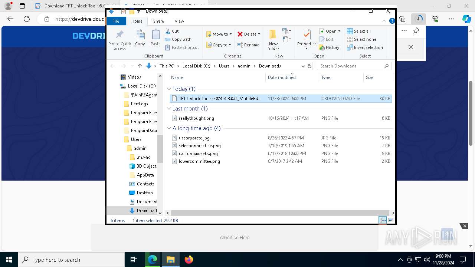Click Edge back navigation arrow
This screenshot has width=475, height=267.
click(10, 19)
